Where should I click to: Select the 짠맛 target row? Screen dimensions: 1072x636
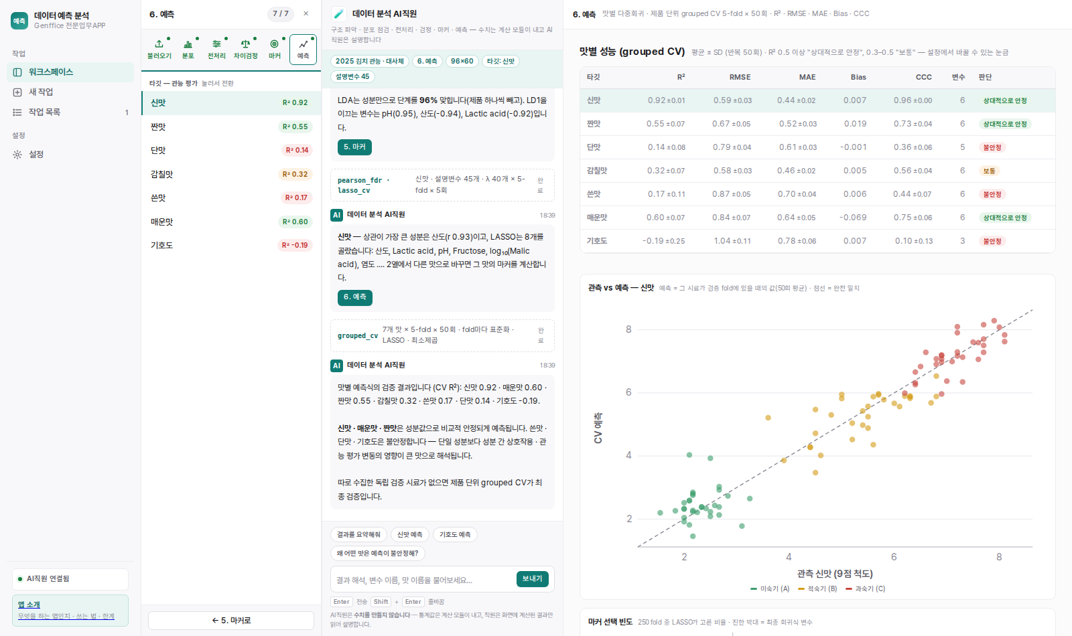[x=231, y=127]
